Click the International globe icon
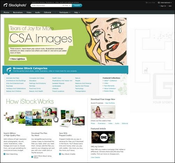Viewport: 175px width, 163px height. point(159,2)
